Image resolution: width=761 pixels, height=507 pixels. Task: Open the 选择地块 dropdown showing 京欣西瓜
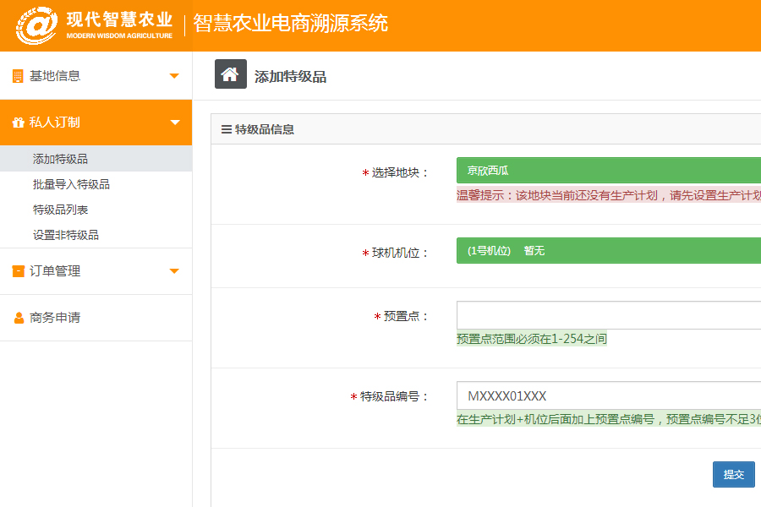point(608,171)
